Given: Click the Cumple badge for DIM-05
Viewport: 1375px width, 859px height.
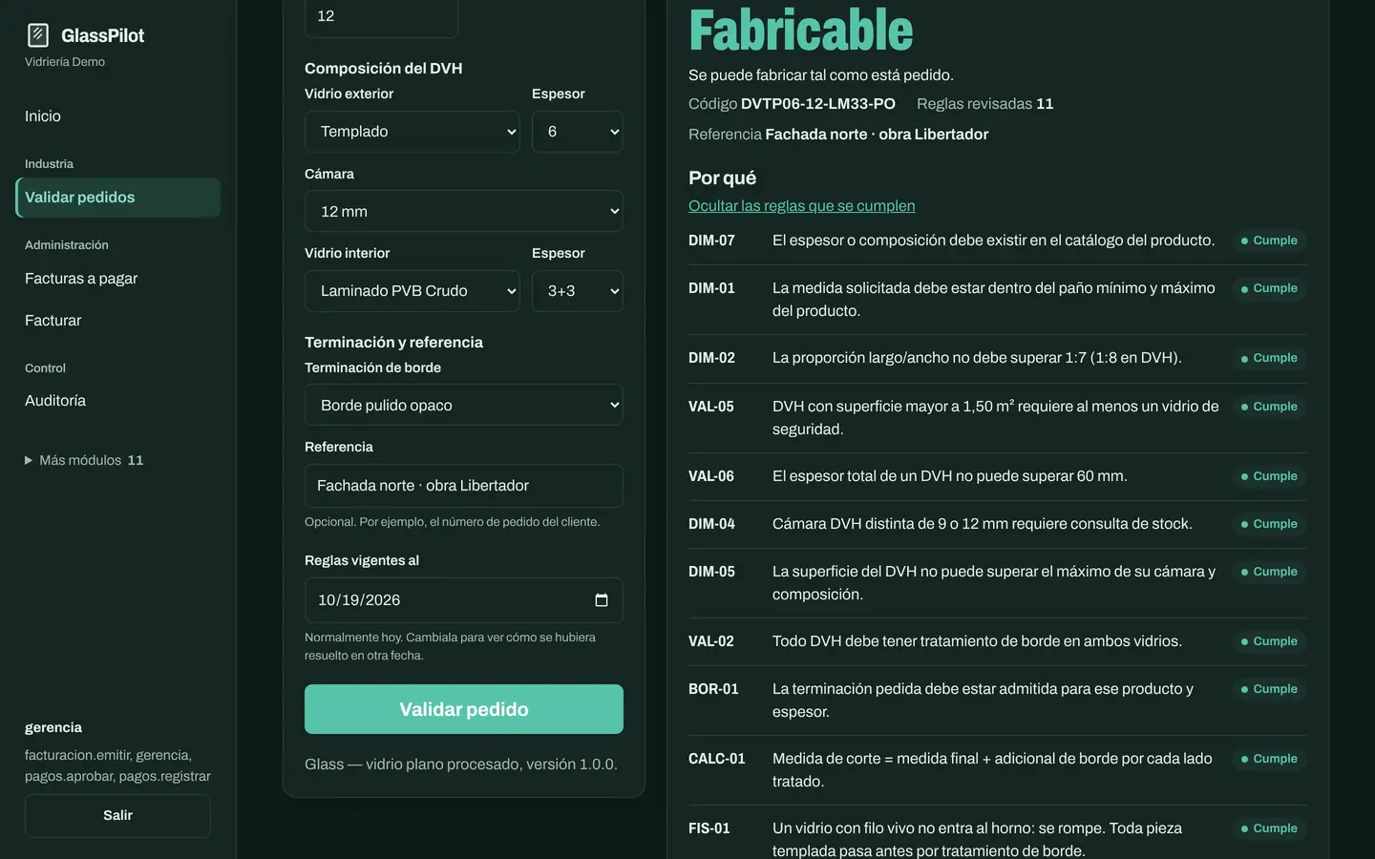Looking at the screenshot, I should (1269, 572).
